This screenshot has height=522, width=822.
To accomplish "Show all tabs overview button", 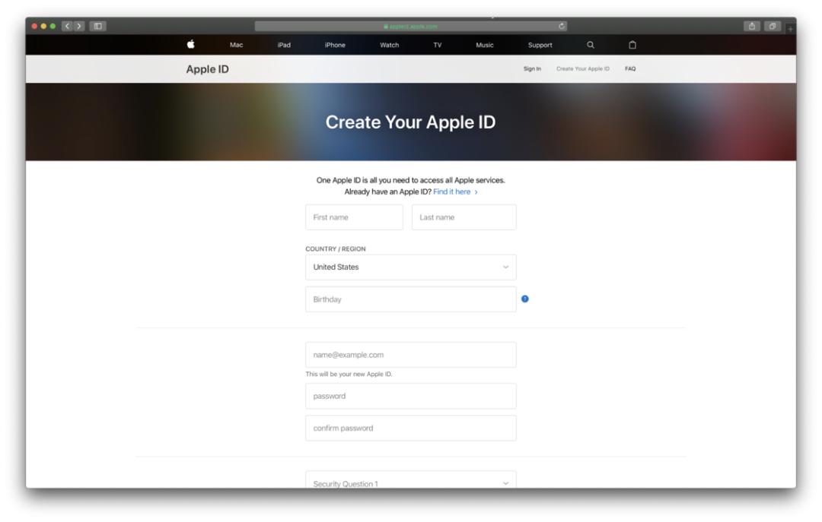I will pos(773,26).
